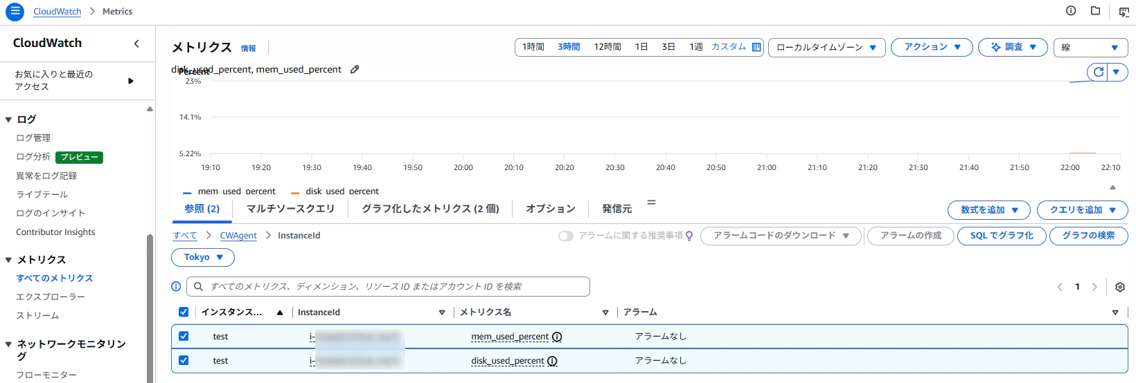Refresh the graph with the refresh icon
Image resolution: width=1136 pixels, height=383 pixels.
(1098, 72)
